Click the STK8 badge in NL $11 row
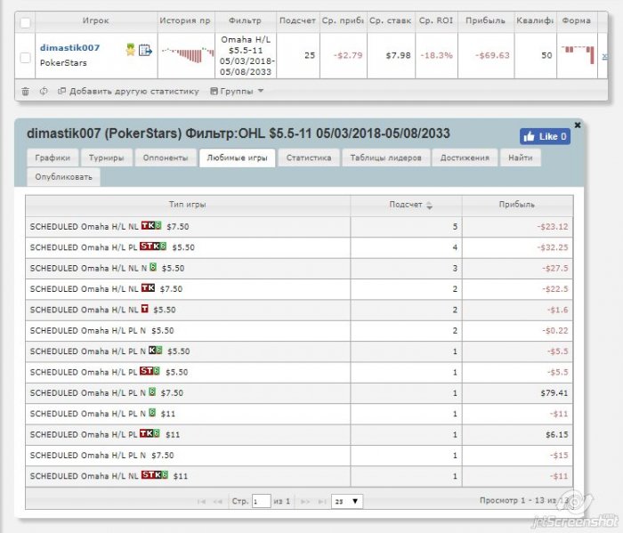The width and height of the screenshot is (623, 533). click(155, 475)
